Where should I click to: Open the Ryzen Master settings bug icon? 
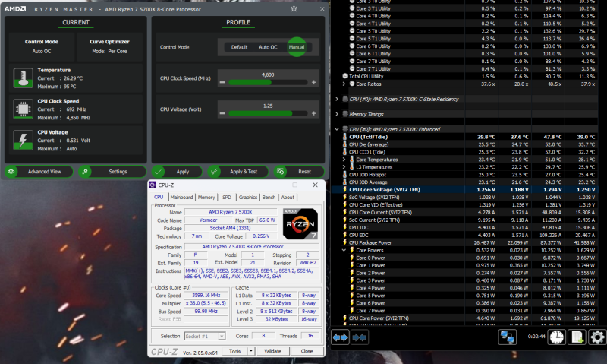(x=294, y=9)
